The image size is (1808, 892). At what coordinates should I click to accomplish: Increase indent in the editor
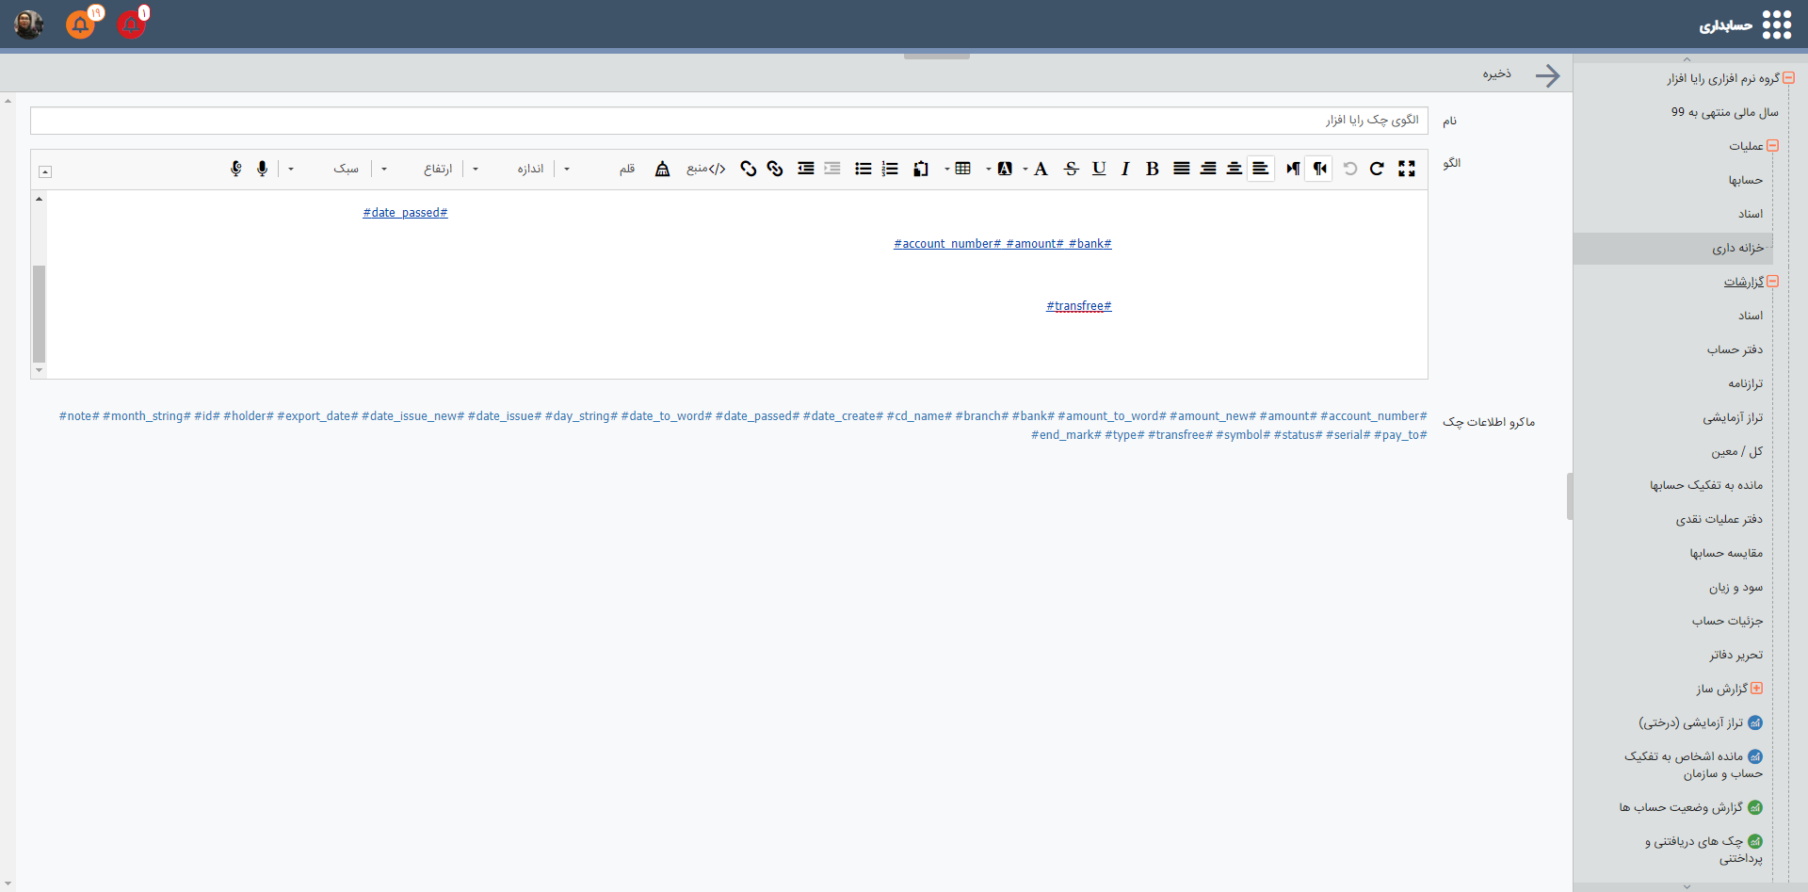click(x=806, y=169)
